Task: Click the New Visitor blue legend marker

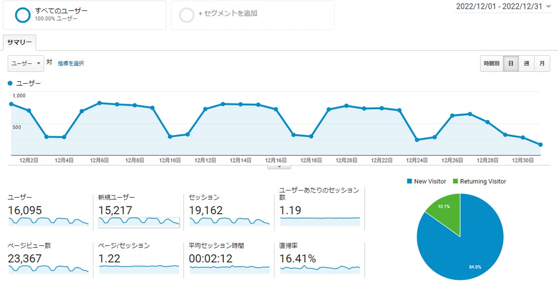Action: [x=410, y=181]
